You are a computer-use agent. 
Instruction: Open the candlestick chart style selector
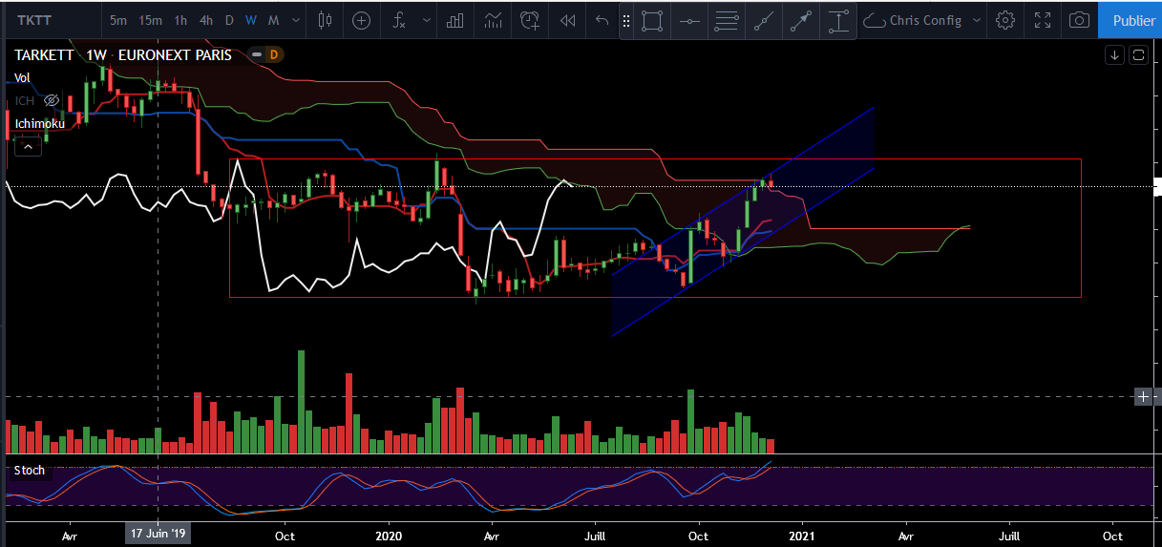[x=325, y=20]
